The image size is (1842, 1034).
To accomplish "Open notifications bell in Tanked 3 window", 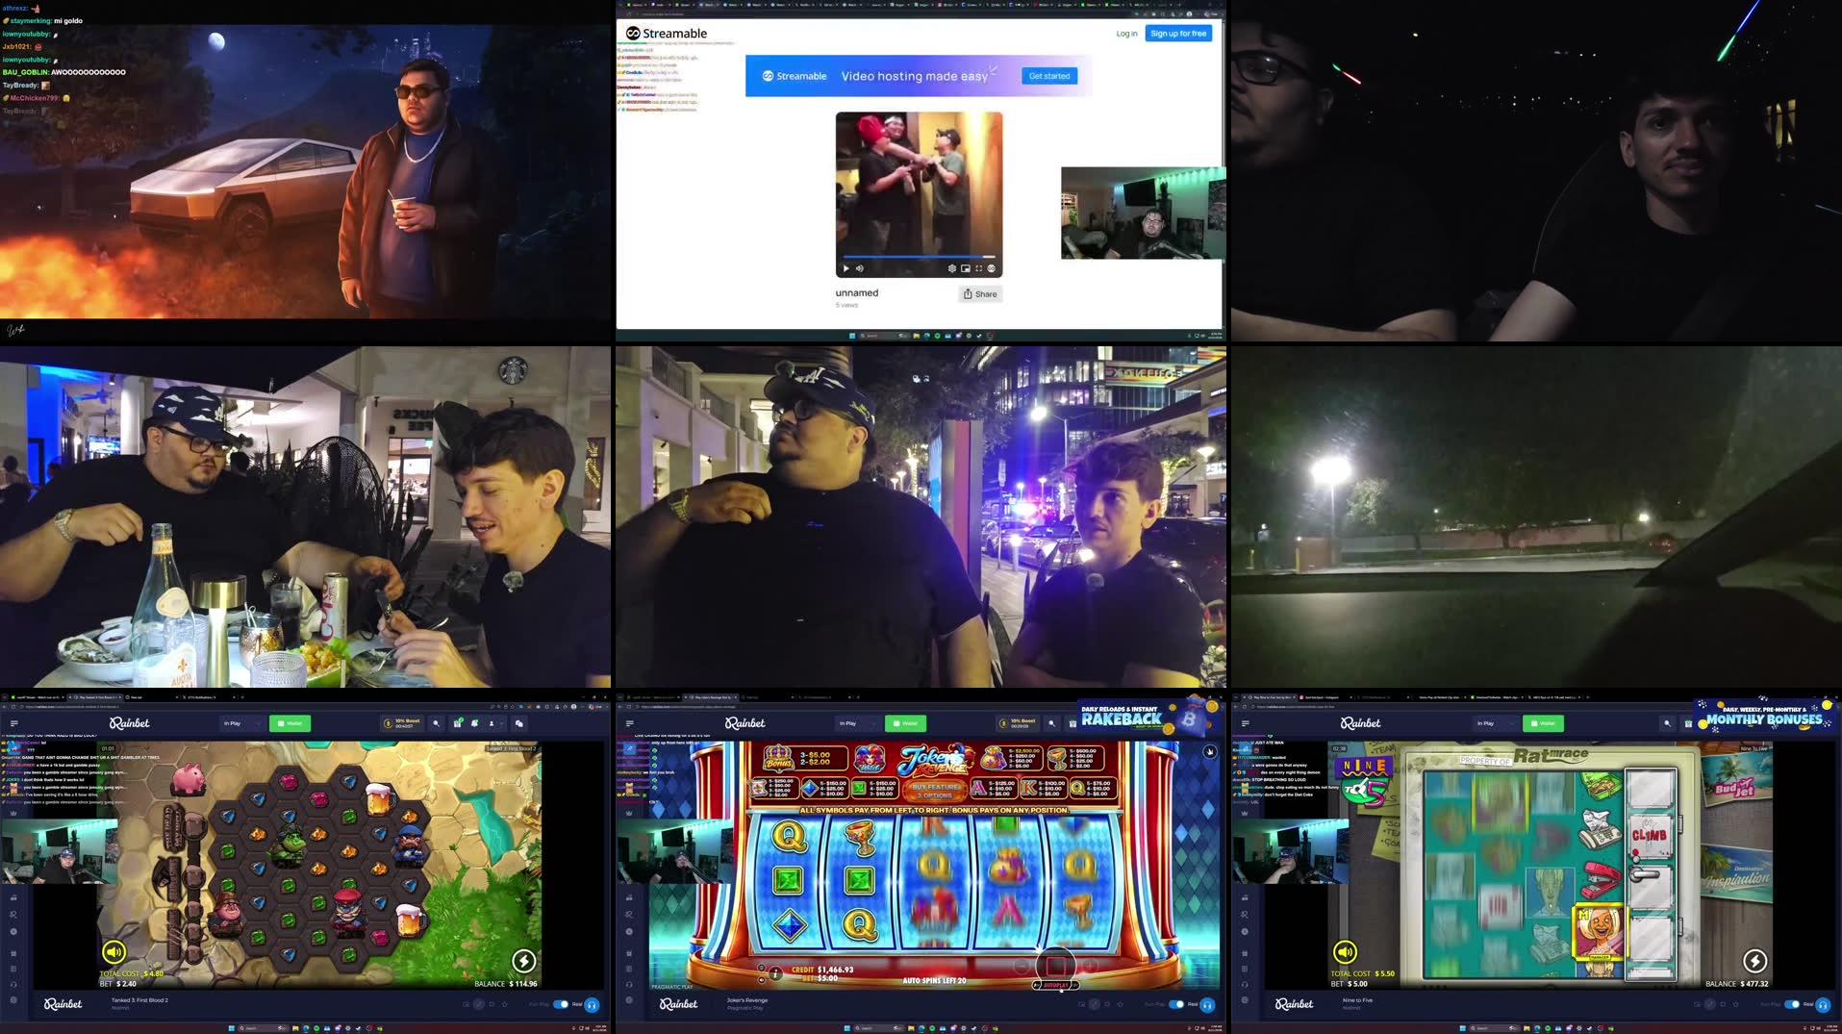I will coord(474,723).
